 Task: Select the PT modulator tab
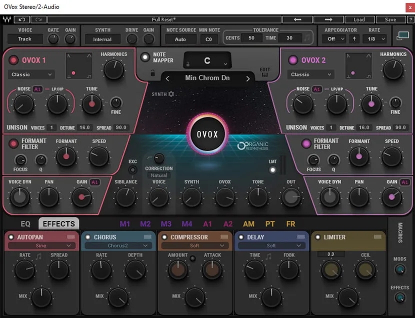point(269,224)
